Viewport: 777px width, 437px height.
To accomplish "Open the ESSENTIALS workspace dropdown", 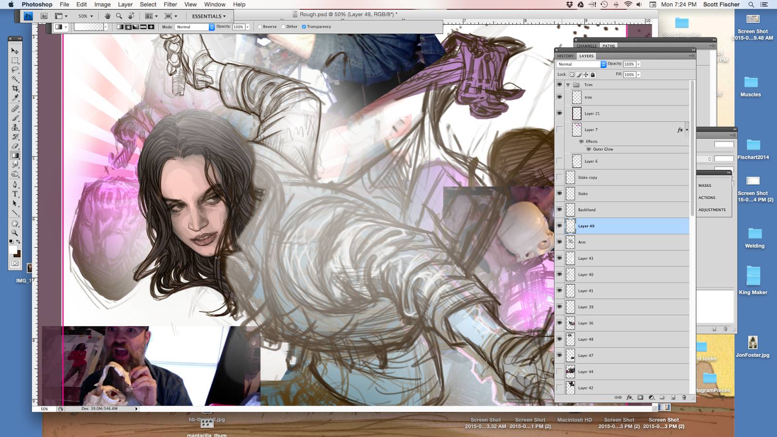I will [x=209, y=16].
